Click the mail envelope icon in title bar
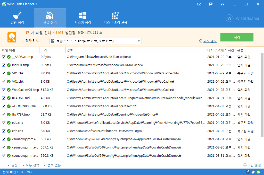Viewport: 264px width, 175px height. [x=199, y=4]
